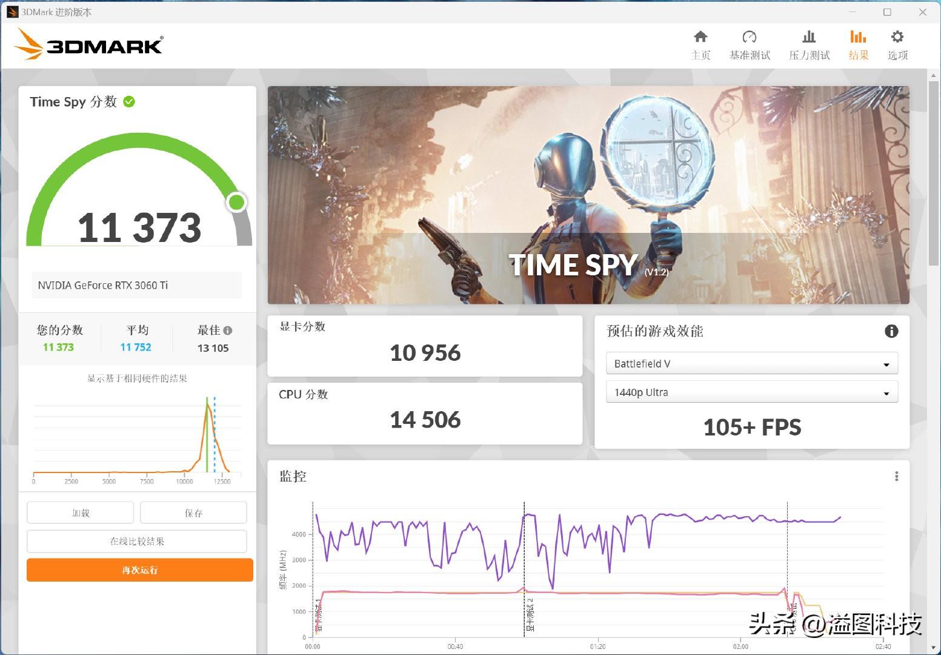
Task: Click the orange 再次运行 button
Action: [140, 570]
